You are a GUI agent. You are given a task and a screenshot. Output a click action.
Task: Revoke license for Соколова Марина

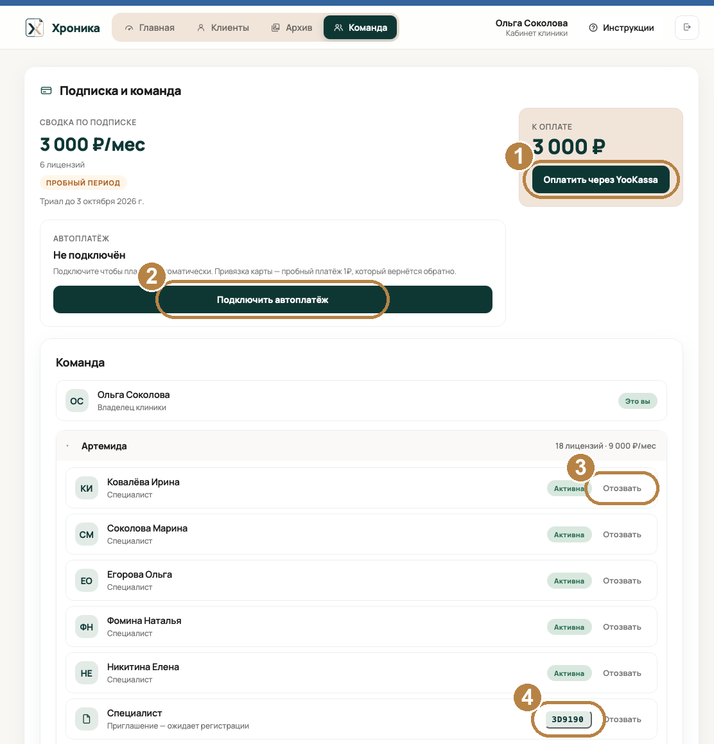(x=622, y=535)
